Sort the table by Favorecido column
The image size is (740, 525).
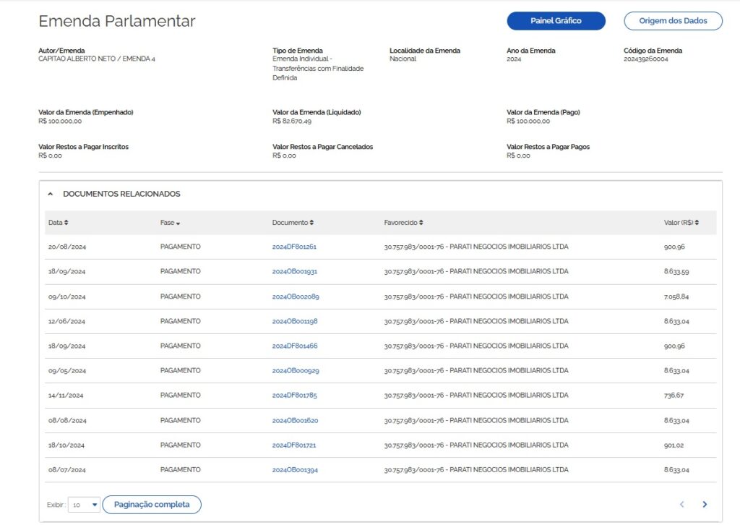click(x=403, y=223)
